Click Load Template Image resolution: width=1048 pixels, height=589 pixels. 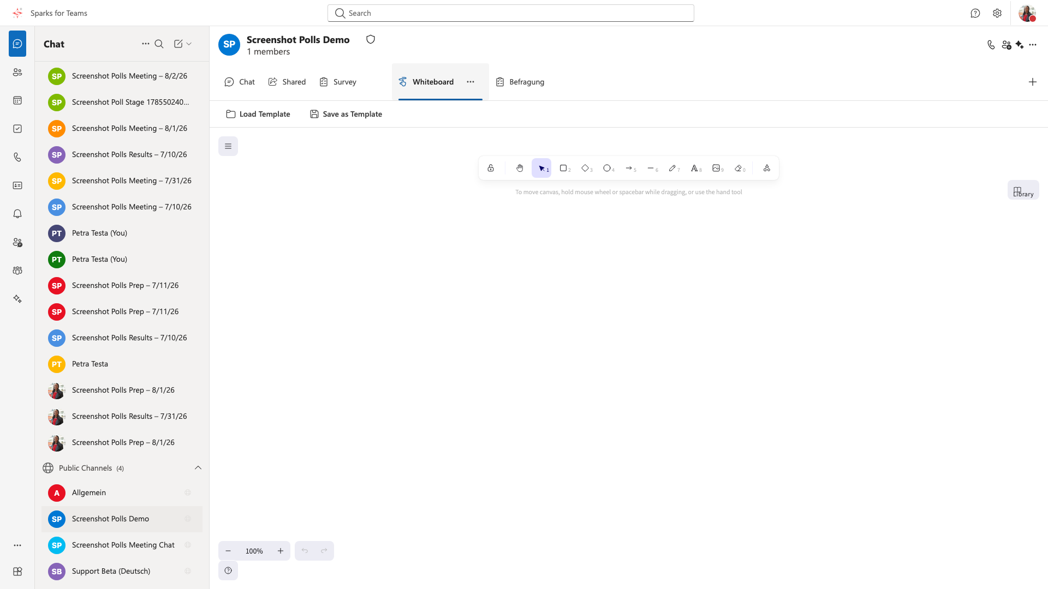point(258,114)
